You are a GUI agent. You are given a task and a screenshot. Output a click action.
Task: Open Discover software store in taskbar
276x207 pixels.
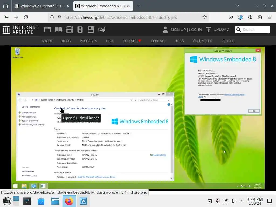click(41, 201)
